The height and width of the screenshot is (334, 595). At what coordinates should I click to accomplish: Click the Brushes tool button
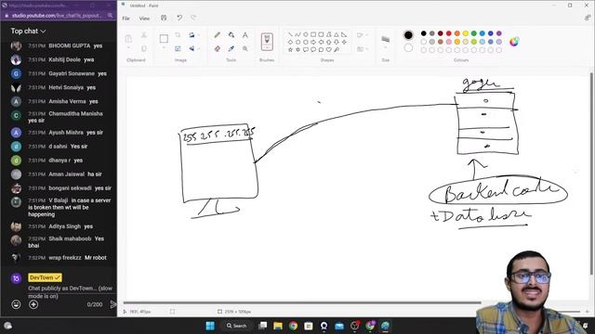tap(267, 41)
